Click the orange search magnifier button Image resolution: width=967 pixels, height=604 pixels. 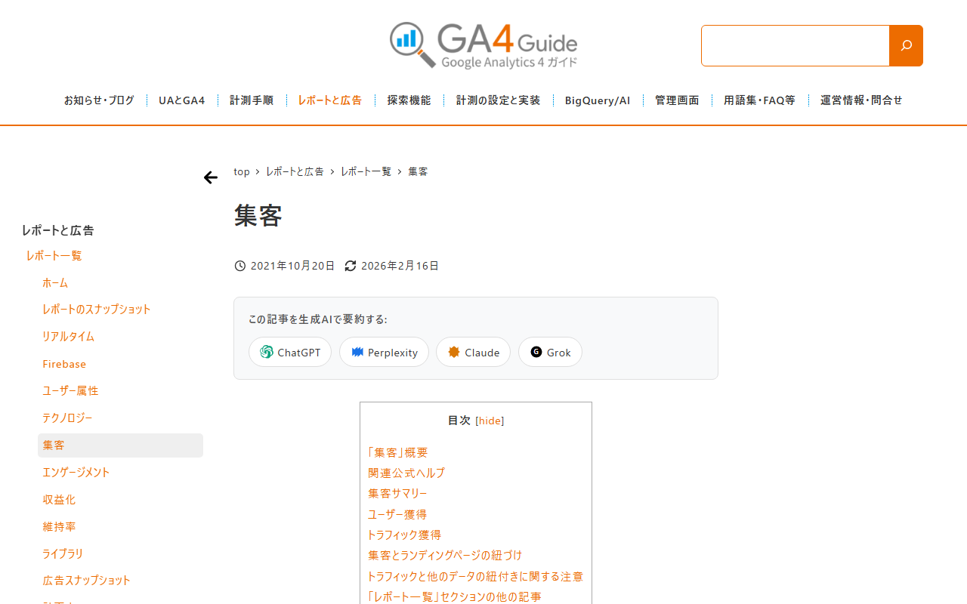[906, 45]
